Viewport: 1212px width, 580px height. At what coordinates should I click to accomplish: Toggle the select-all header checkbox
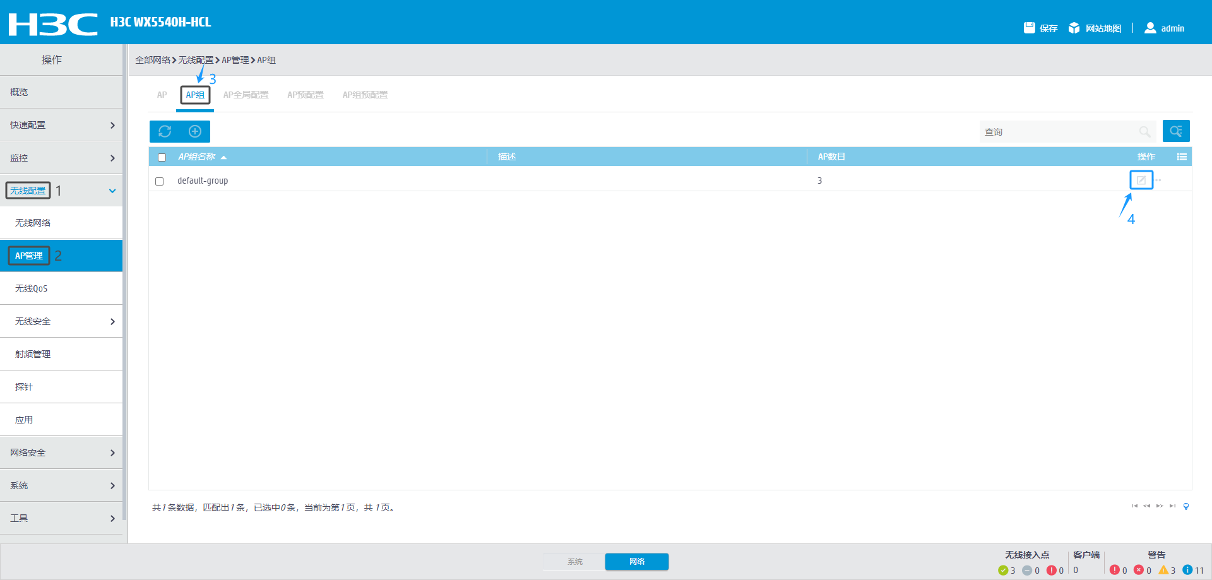162,158
